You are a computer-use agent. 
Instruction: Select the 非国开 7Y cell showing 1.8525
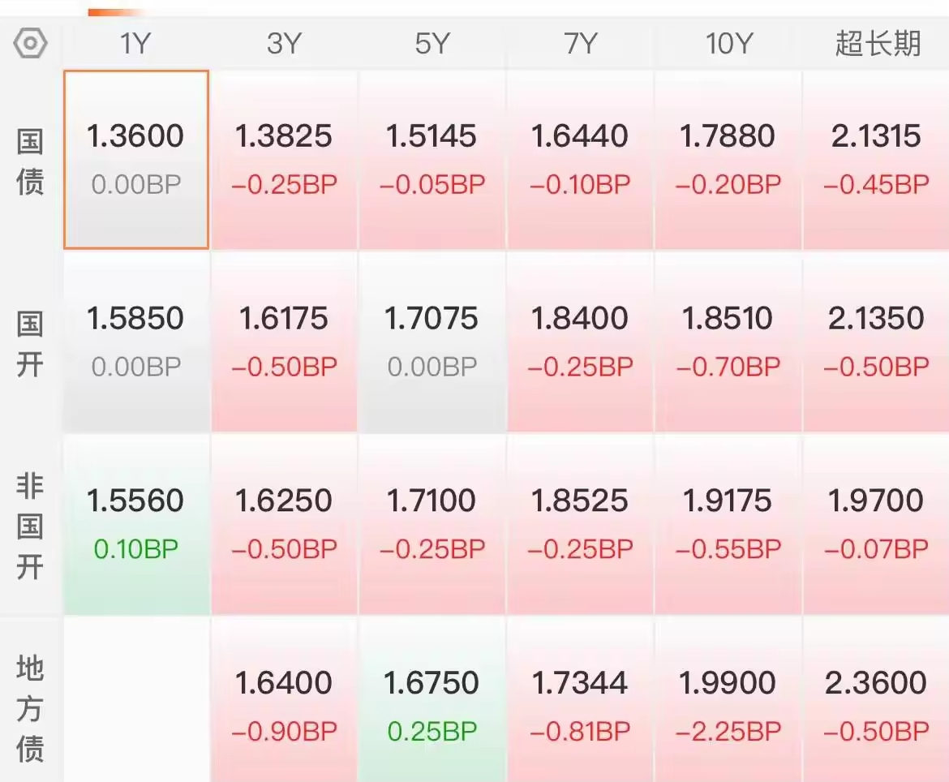coord(580,524)
